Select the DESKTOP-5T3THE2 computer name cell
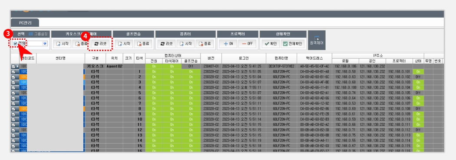 pos(281,67)
